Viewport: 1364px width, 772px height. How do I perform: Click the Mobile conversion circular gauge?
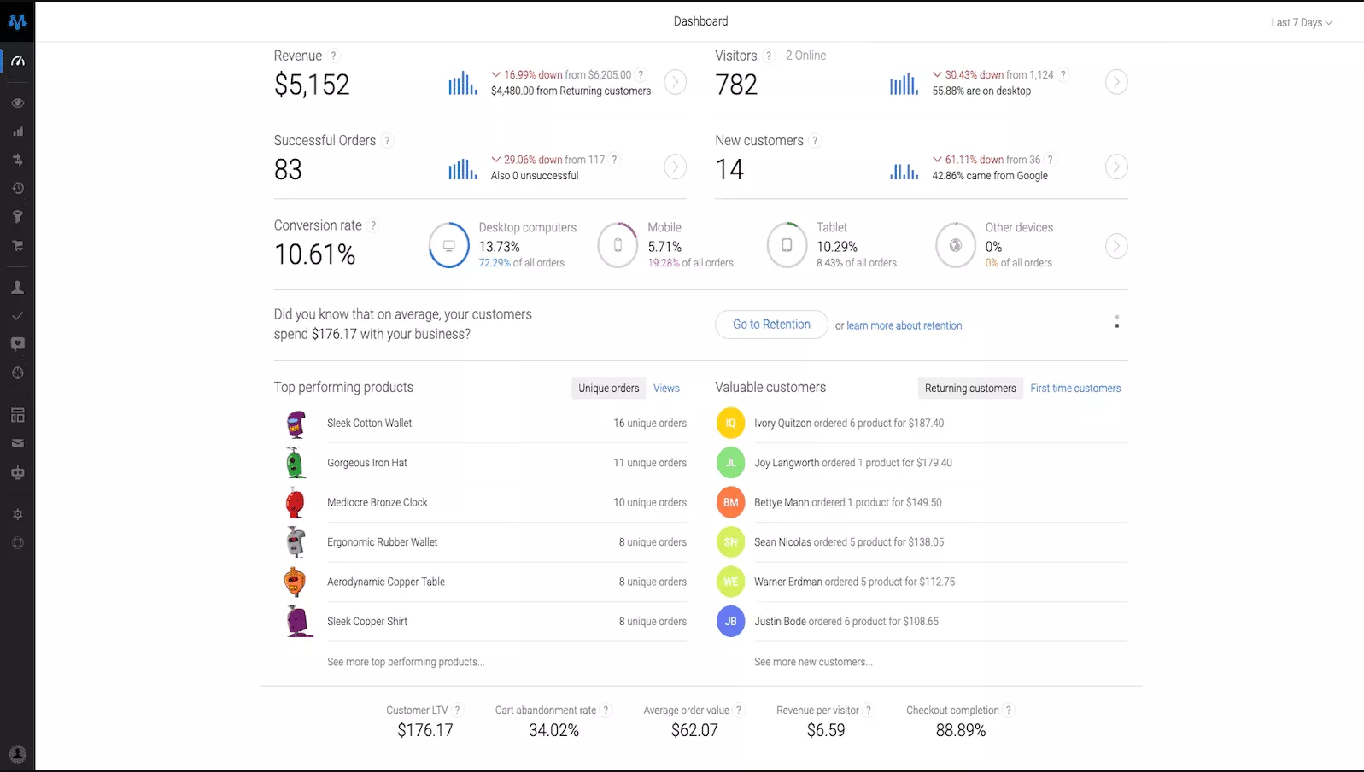pyautogui.click(x=618, y=246)
